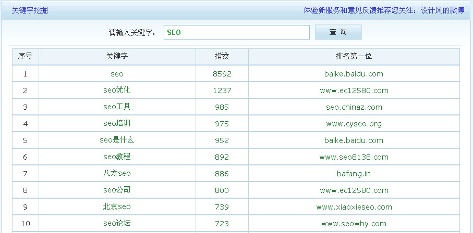Click serial number 2 cell
Screen dimensions: 473x233
tap(26, 90)
